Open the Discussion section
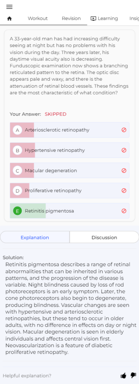The height and width of the screenshot is (384, 139). tap(104, 237)
